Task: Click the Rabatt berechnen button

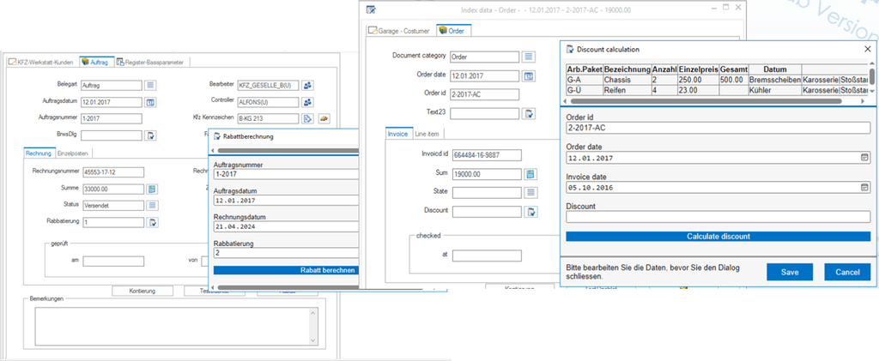Action: click(286, 270)
